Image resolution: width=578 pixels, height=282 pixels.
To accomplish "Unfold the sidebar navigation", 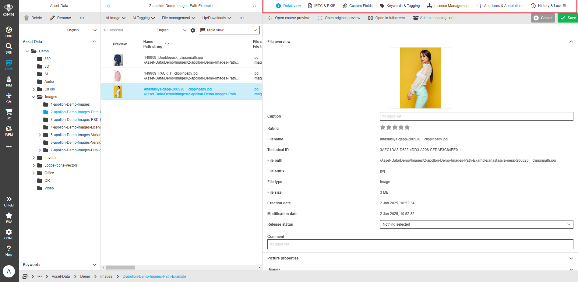I will (x=9, y=201).
